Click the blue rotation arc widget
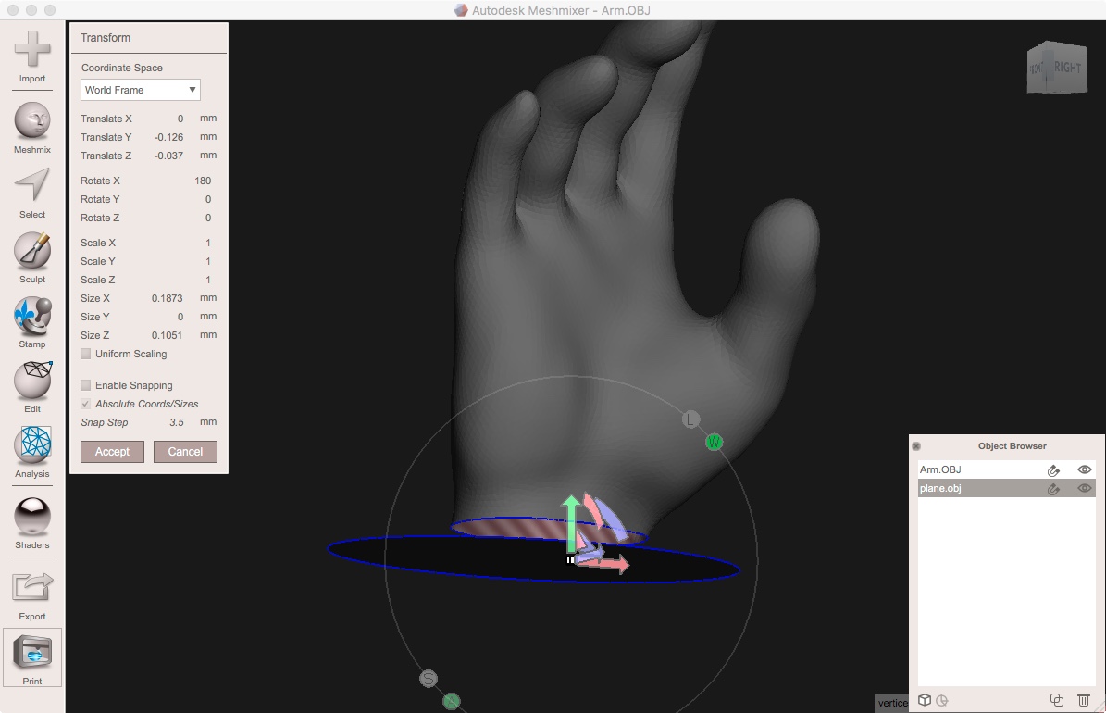This screenshot has height=713, width=1106. [612, 519]
